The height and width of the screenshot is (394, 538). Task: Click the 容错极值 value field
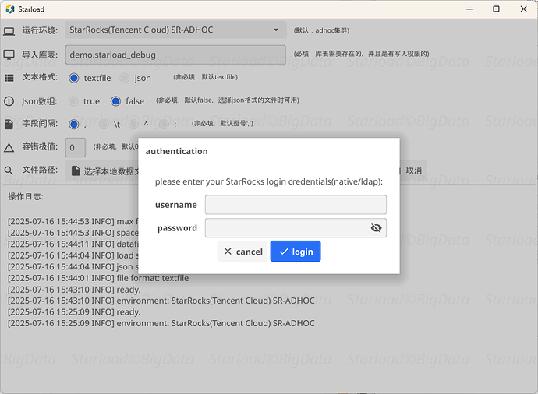(x=76, y=148)
